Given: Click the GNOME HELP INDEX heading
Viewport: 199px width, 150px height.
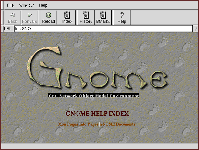Looking at the screenshot, I should (97, 114).
